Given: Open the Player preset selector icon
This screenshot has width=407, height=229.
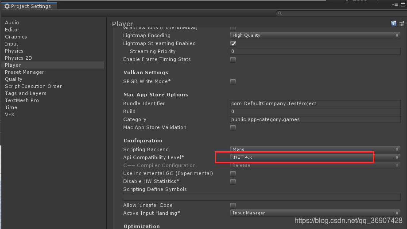Looking at the screenshot, I should [402, 23].
